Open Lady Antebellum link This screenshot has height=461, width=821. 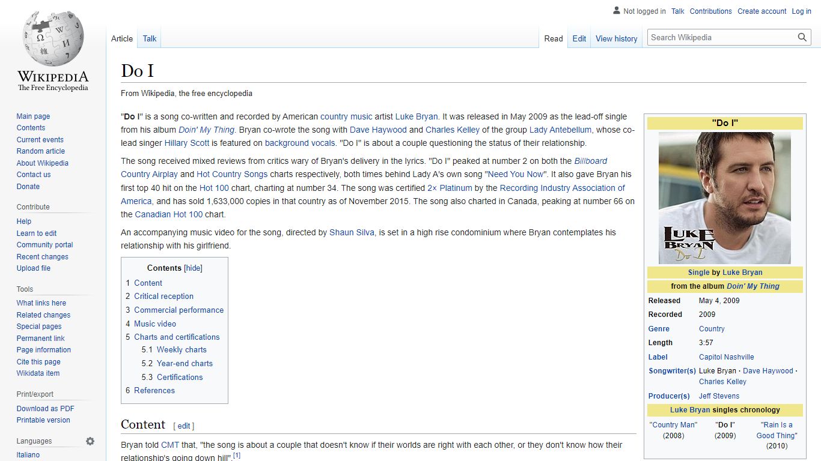(560, 130)
